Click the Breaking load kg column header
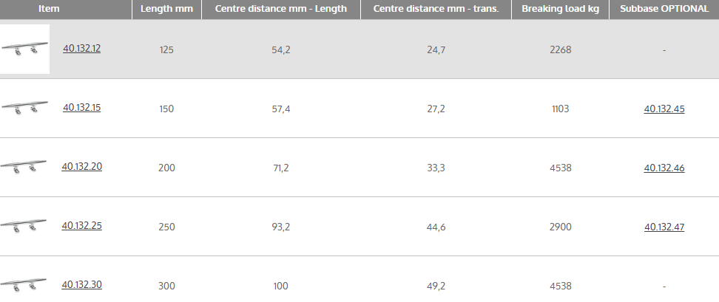Screen dimensions: 719x302 (560, 9)
